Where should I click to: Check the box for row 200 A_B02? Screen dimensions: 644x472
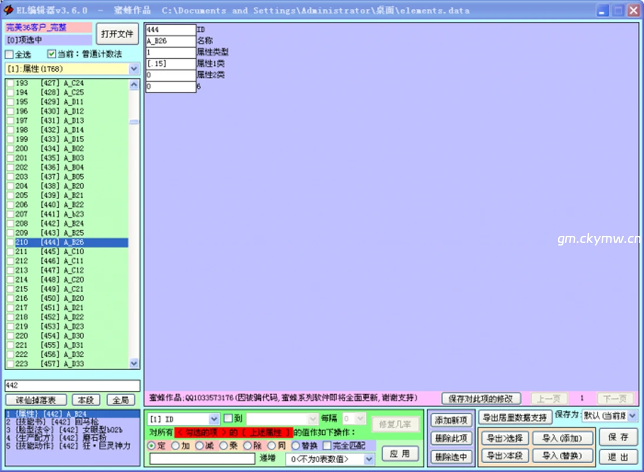click(10, 149)
